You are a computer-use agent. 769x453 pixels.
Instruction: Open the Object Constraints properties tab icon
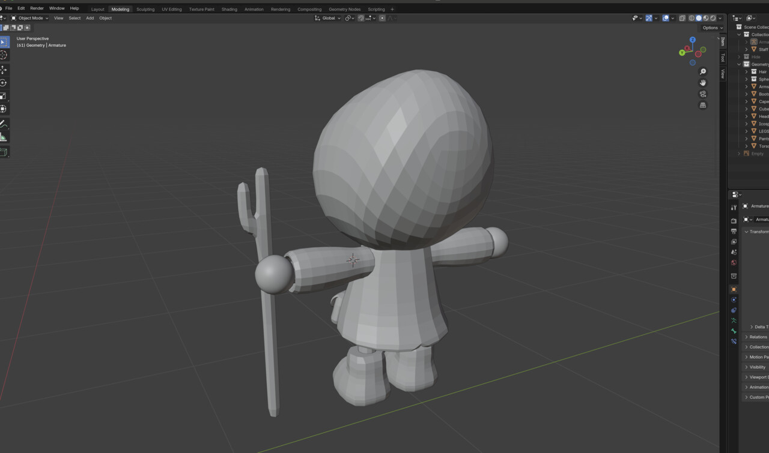pyautogui.click(x=734, y=310)
